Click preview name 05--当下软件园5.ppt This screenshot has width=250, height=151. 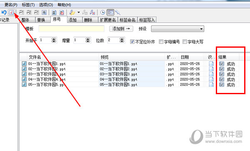point(118,85)
